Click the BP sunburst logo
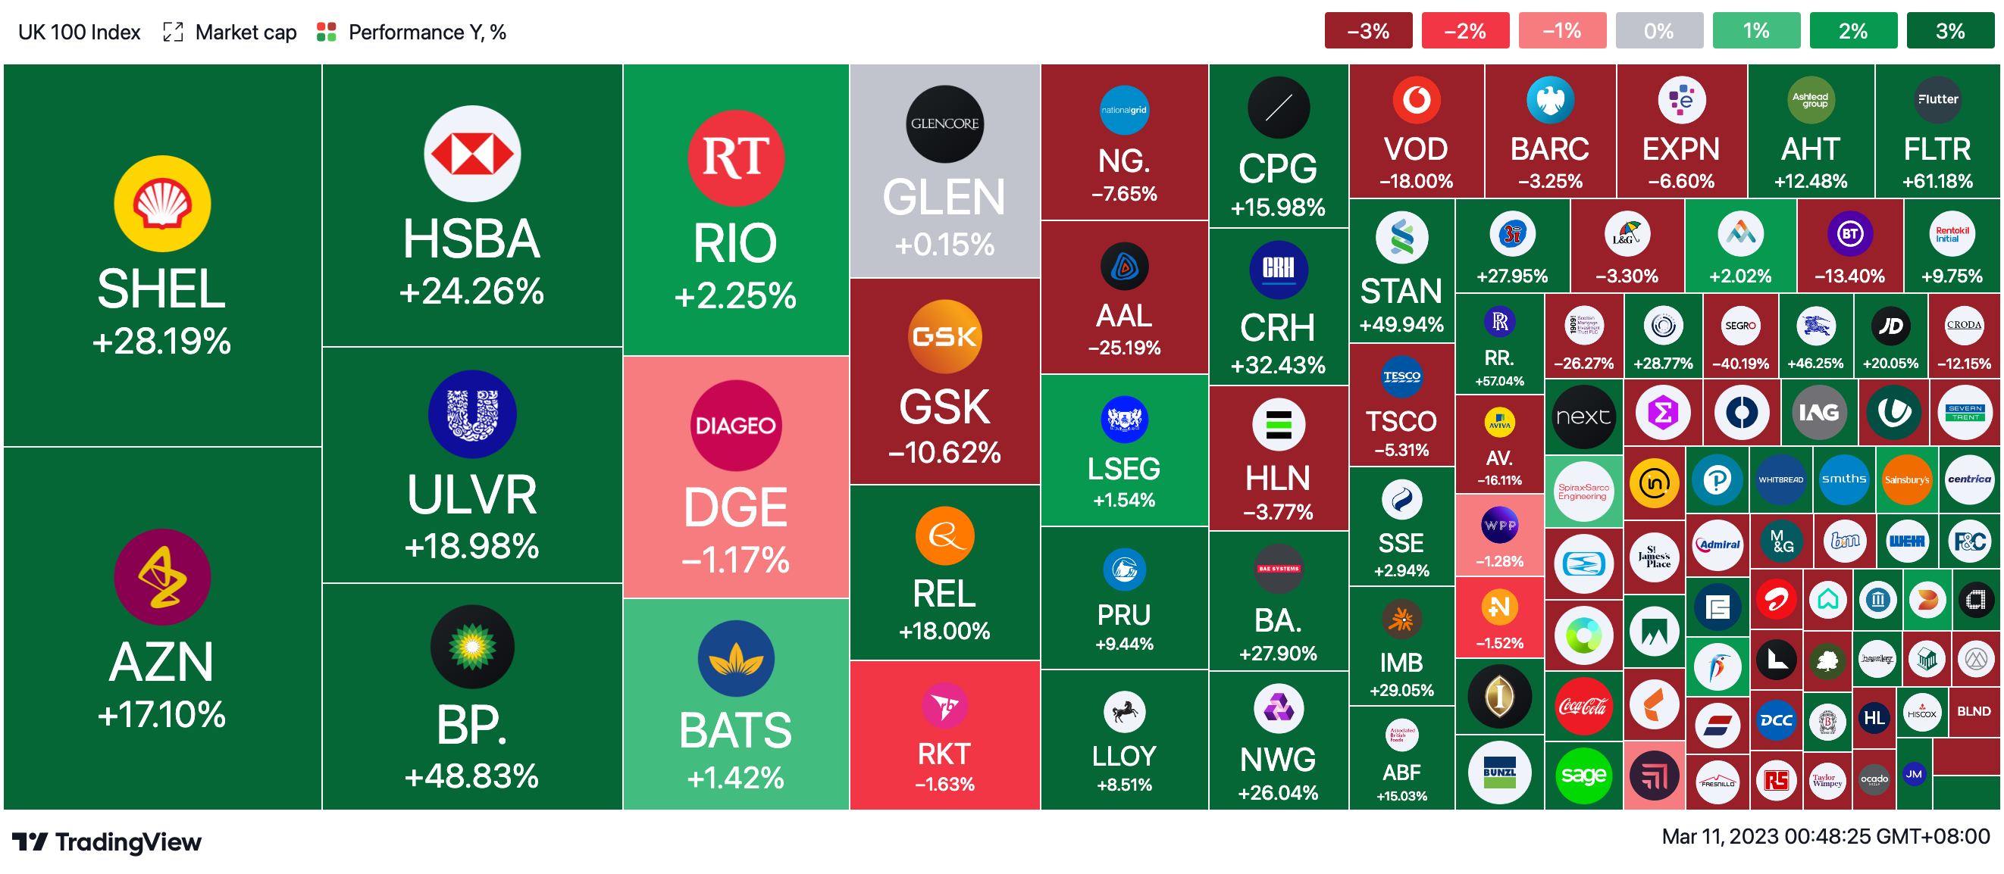Viewport: 2004px width, 874px height. pos(472,647)
